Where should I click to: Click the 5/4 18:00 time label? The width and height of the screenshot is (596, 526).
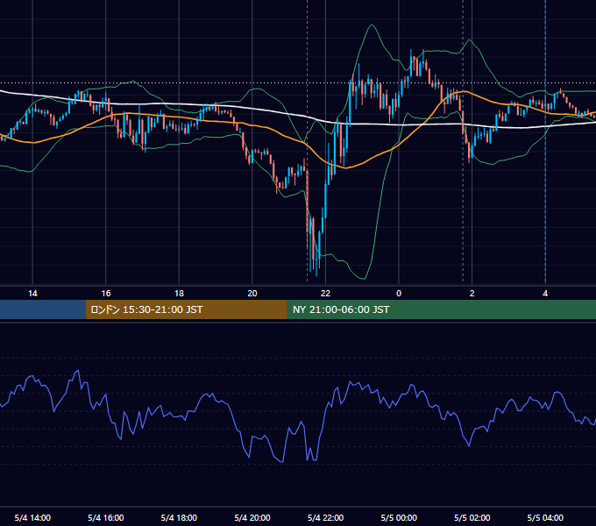tap(179, 517)
